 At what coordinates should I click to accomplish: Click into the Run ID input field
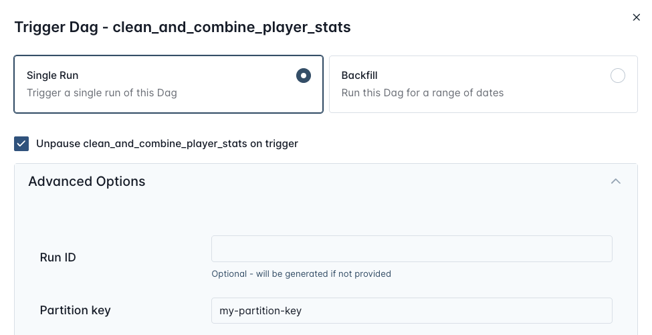(411, 249)
